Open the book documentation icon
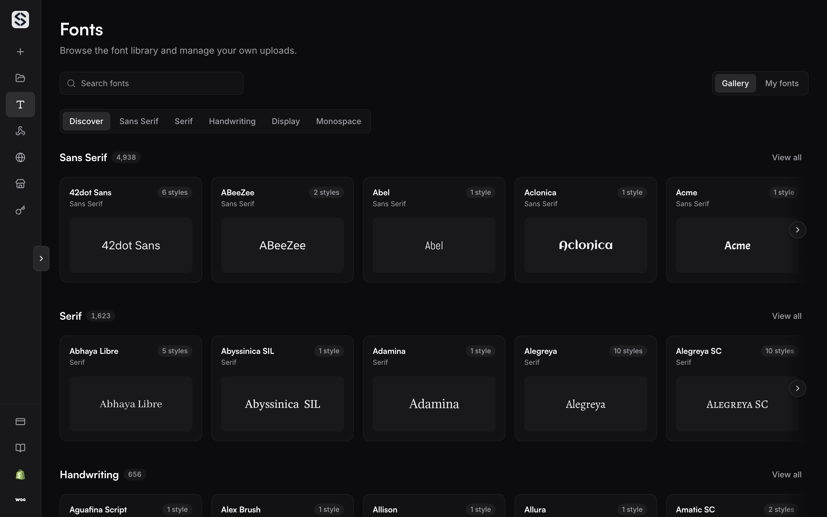 coord(20,448)
